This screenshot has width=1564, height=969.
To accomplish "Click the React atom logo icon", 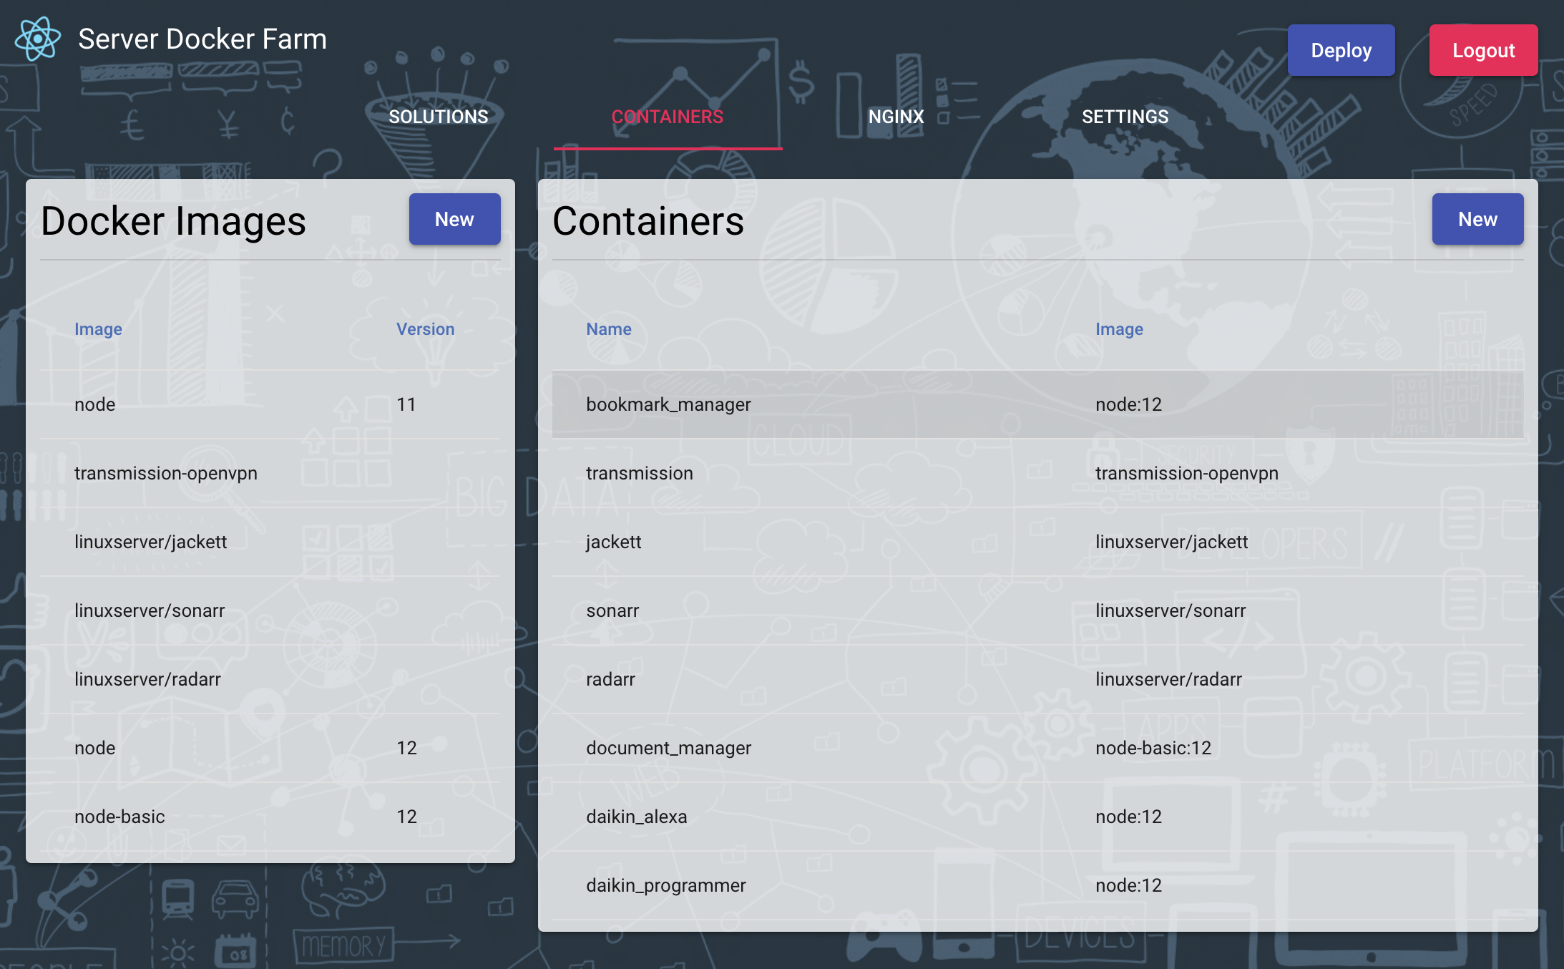I will (x=38, y=39).
